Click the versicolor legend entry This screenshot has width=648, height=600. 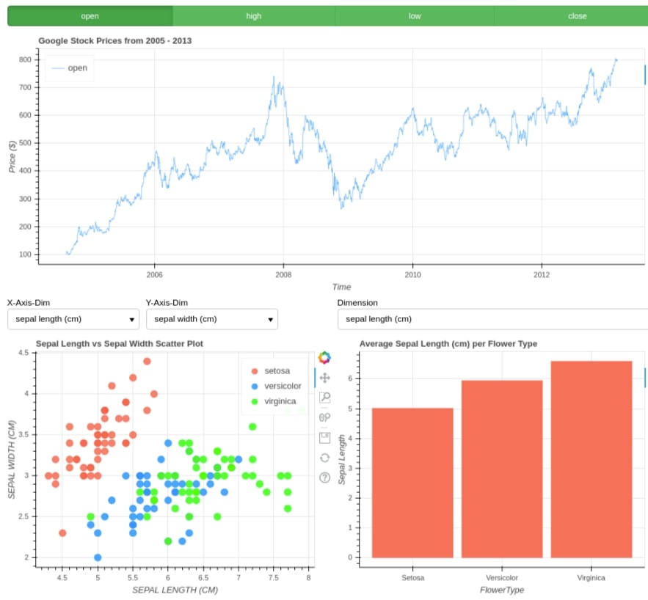pos(276,386)
